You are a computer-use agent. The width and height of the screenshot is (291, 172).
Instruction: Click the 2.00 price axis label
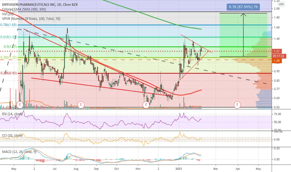tap(277, 8)
